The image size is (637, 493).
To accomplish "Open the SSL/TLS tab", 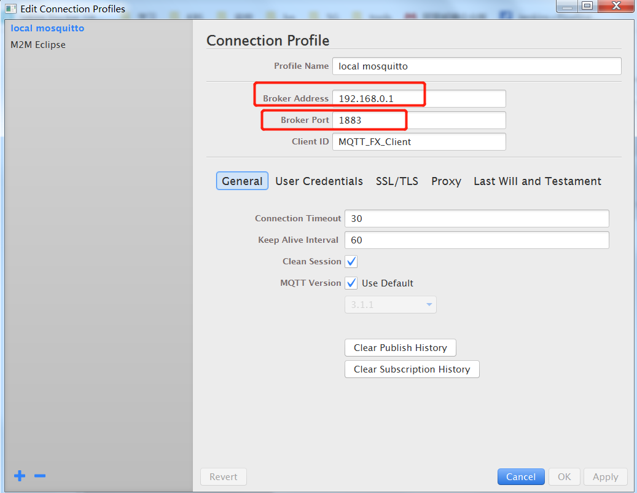I will [x=397, y=181].
